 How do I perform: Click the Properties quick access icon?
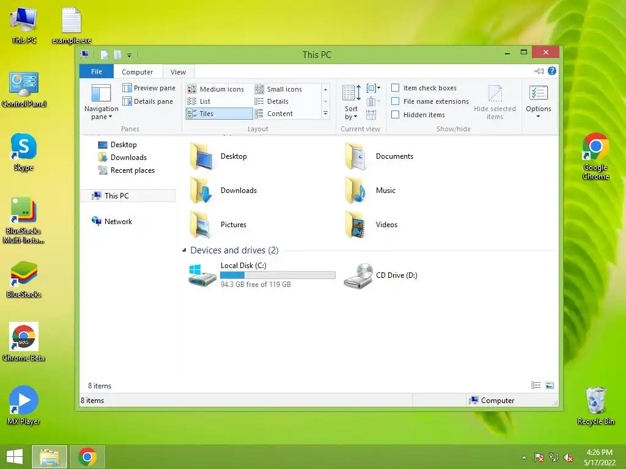click(x=104, y=54)
